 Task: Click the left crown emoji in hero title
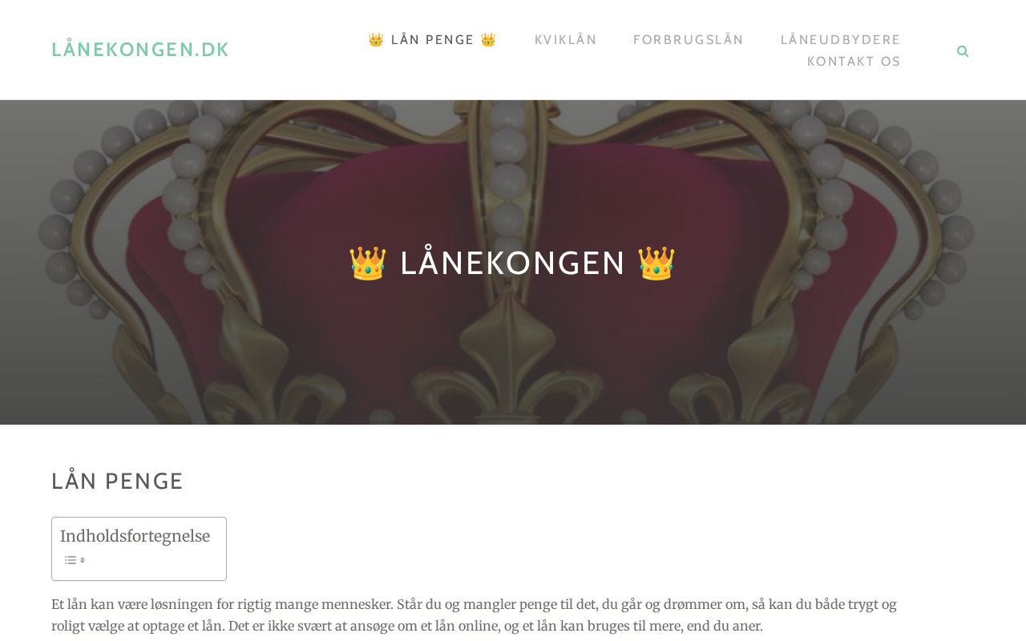tap(368, 263)
